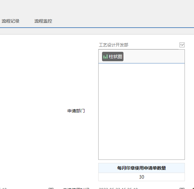The width and height of the screenshot is (194, 189).
Task: Select the cell with value 30
Action: 141,177
